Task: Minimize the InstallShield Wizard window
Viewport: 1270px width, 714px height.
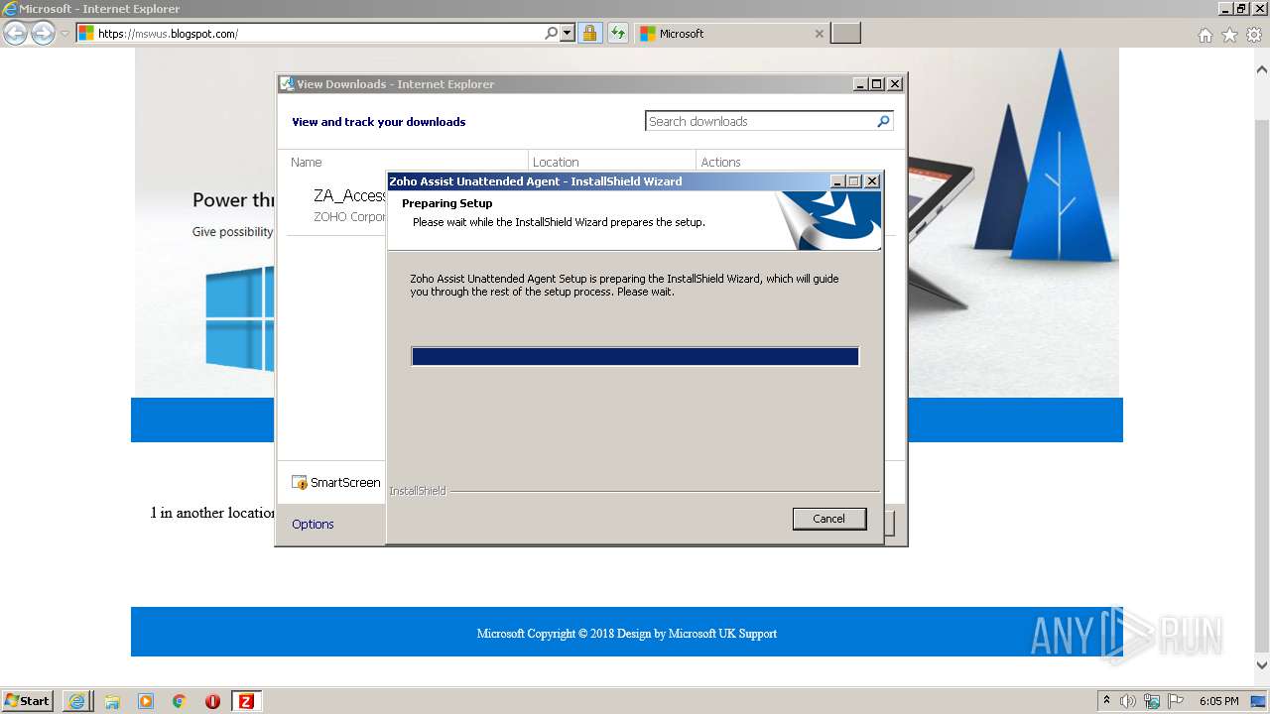Action: [837, 181]
